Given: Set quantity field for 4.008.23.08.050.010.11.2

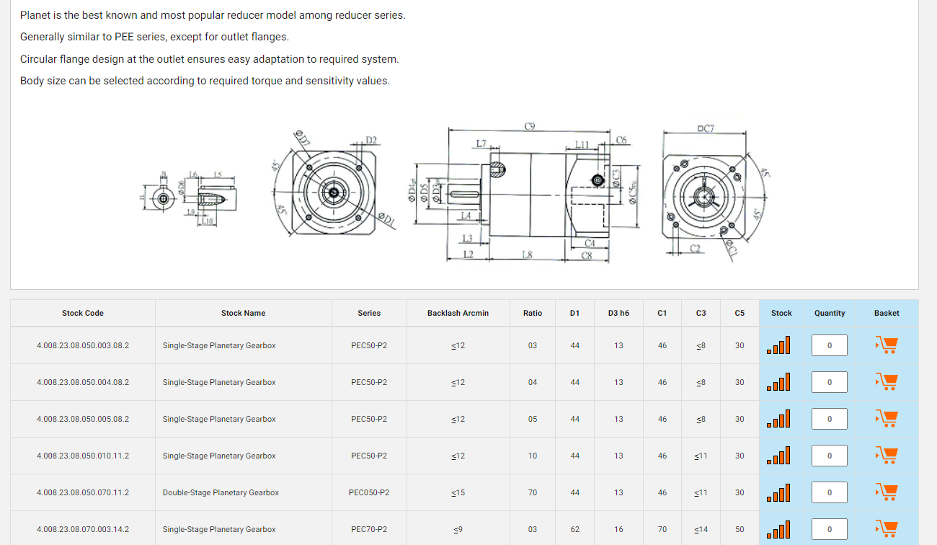Looking at the screenshot, I should (830, 456).
